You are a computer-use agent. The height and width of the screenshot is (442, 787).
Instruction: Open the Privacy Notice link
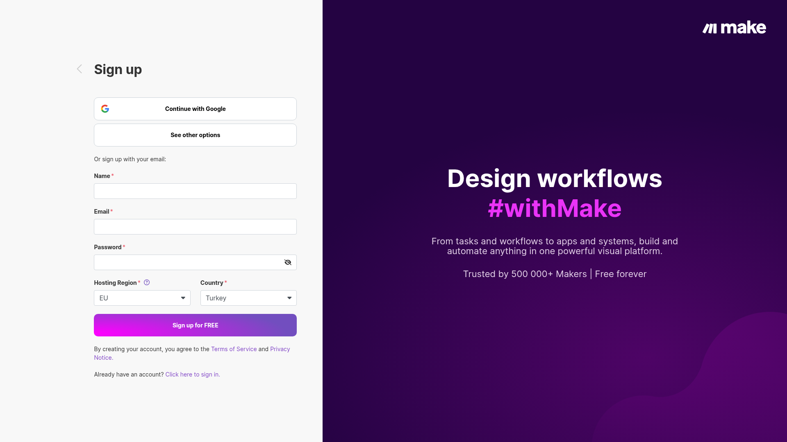point(280,349)
